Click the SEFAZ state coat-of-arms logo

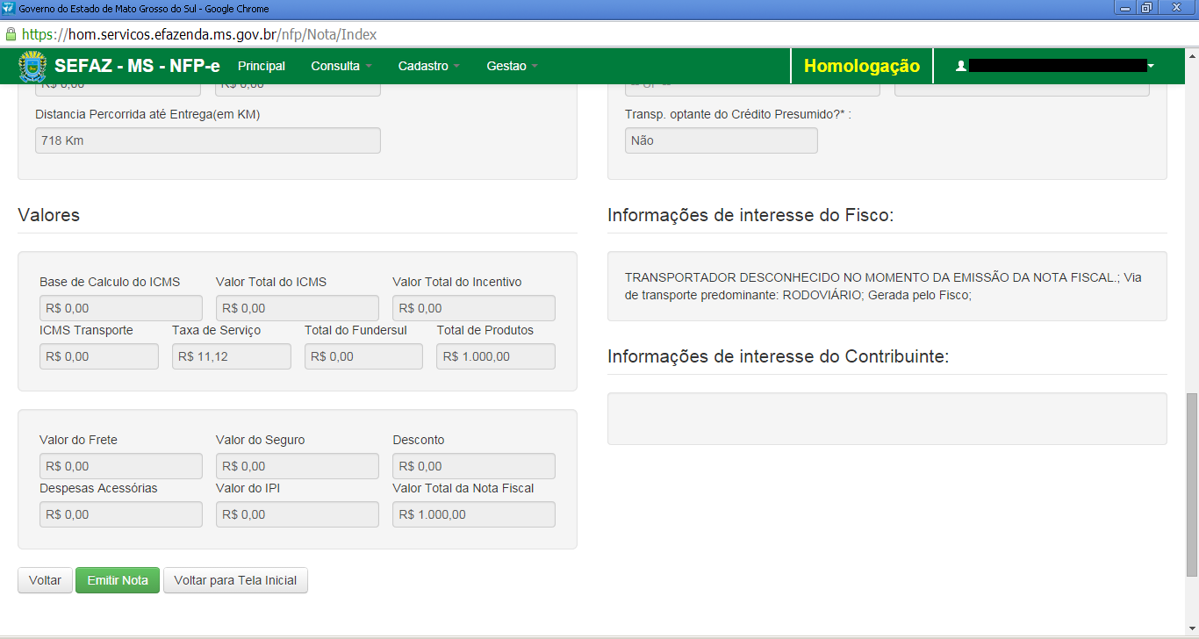[x=32, y=66]
